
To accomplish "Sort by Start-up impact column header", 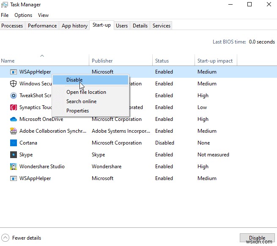I will click(x=215, y=61).
